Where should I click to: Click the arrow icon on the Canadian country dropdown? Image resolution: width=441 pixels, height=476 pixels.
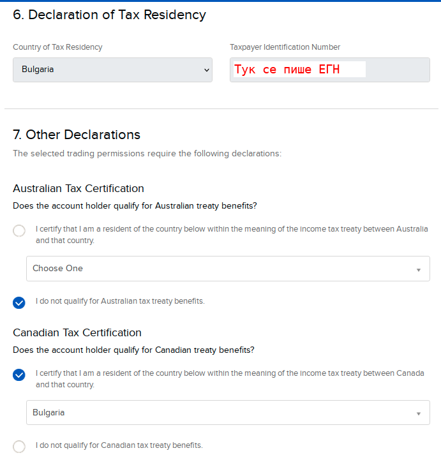coord(419,413)
